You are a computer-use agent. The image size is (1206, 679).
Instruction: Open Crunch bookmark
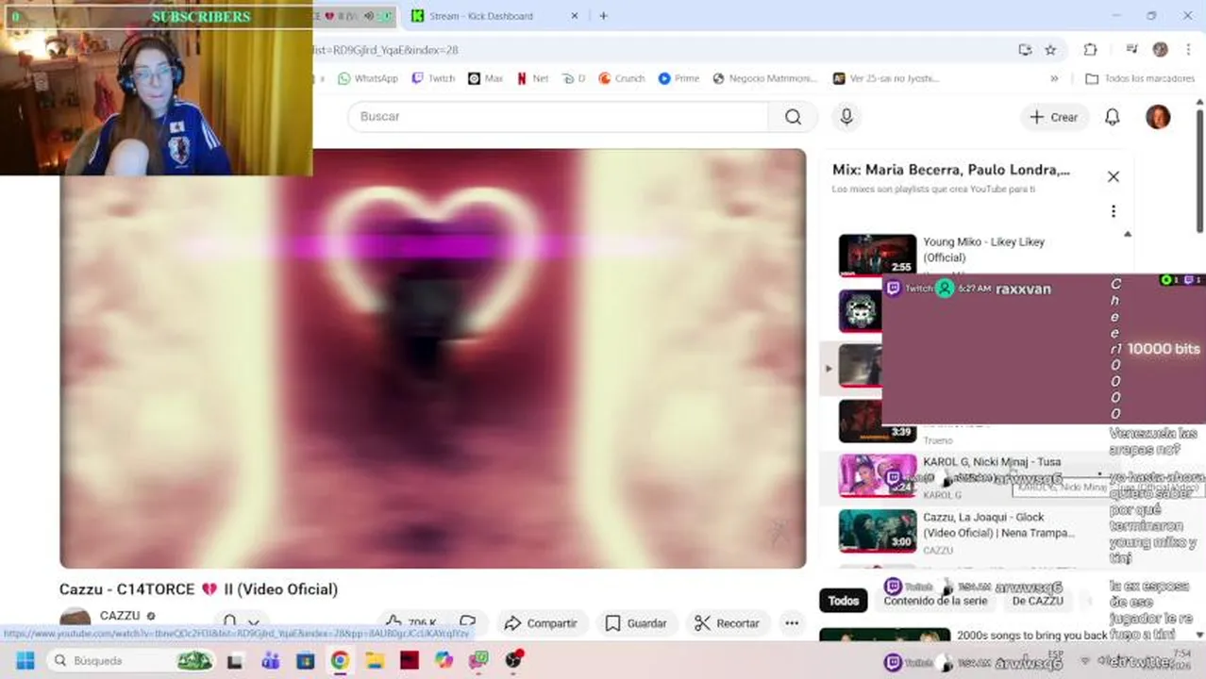coord(622,78)
